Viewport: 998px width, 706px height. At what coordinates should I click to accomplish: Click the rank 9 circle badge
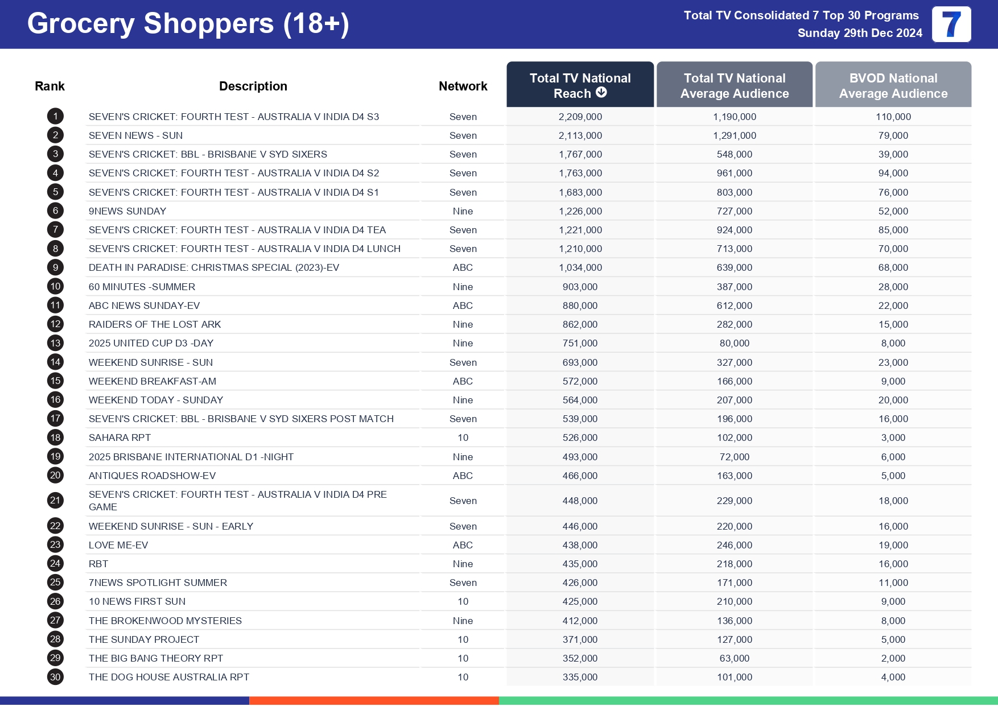(55, 267)
